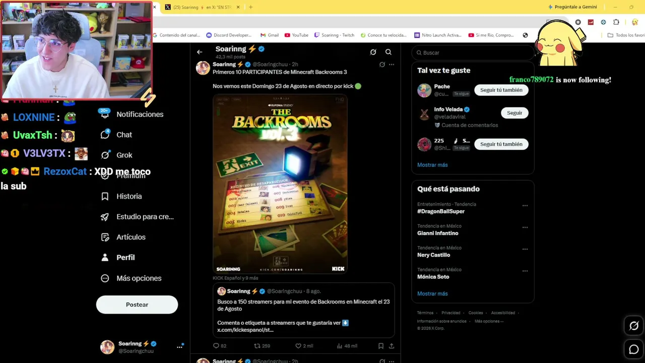Open the YouTube bookmark
645x363 pixels.
pos(296,35)
